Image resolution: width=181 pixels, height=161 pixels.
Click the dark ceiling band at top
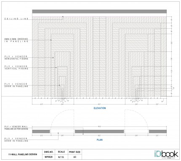tap(99, 11)
